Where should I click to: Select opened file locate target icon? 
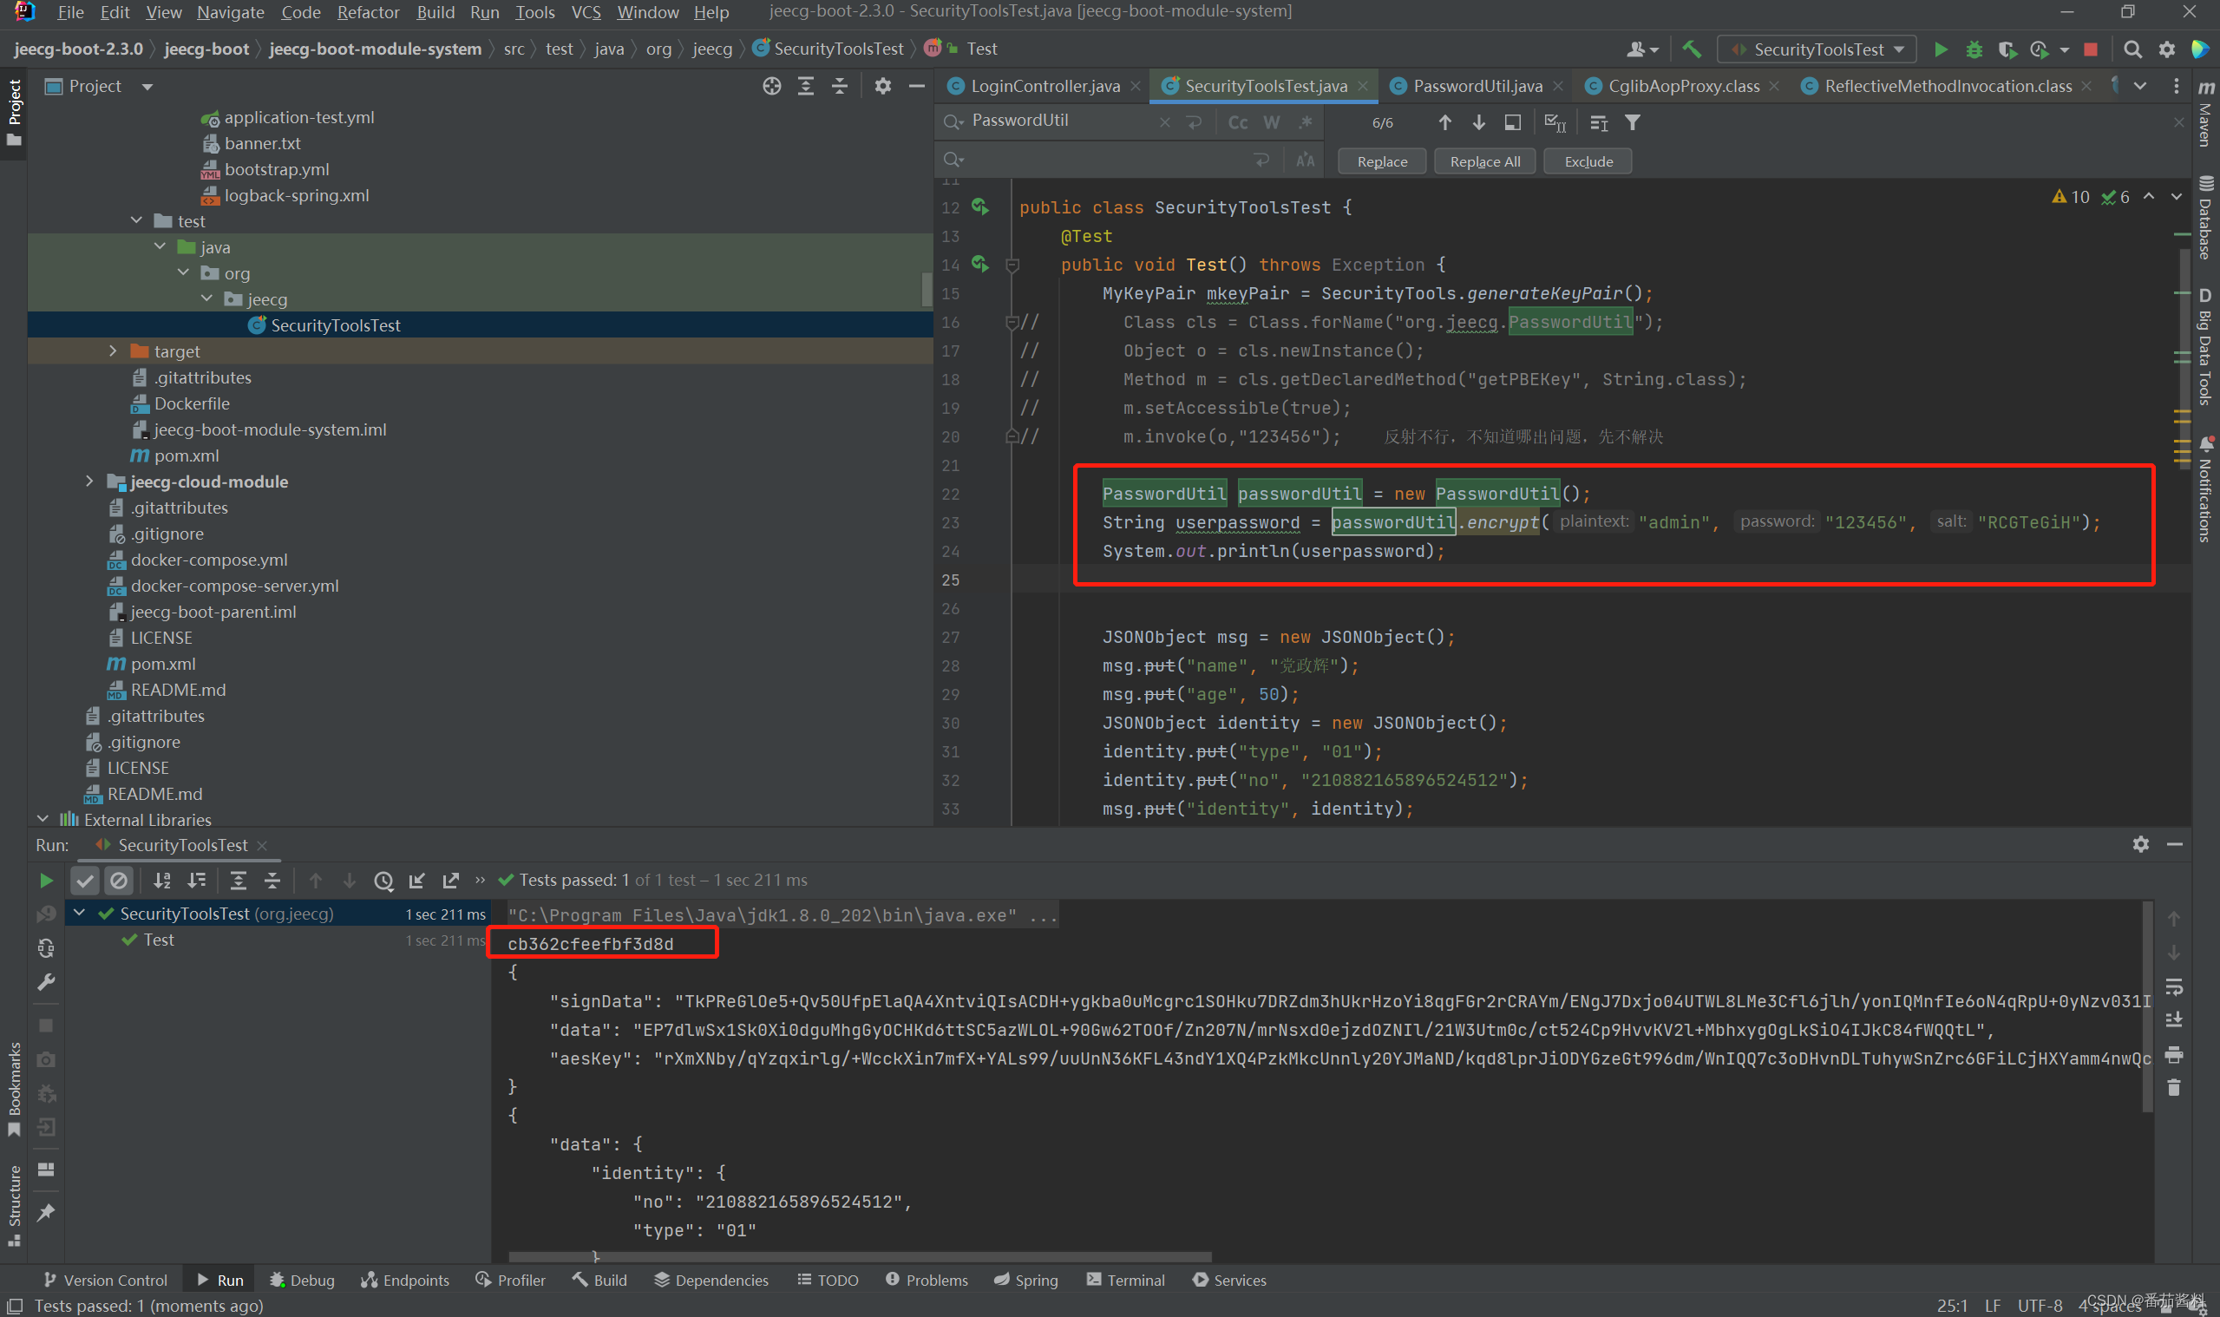772,86
